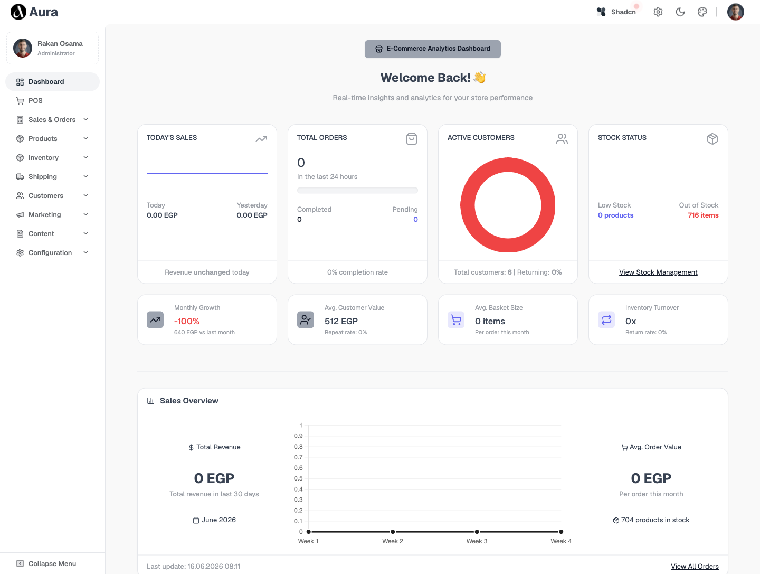The image size is (760, 574).
Task: Open Inventory menu item
Action: [52, 158]
